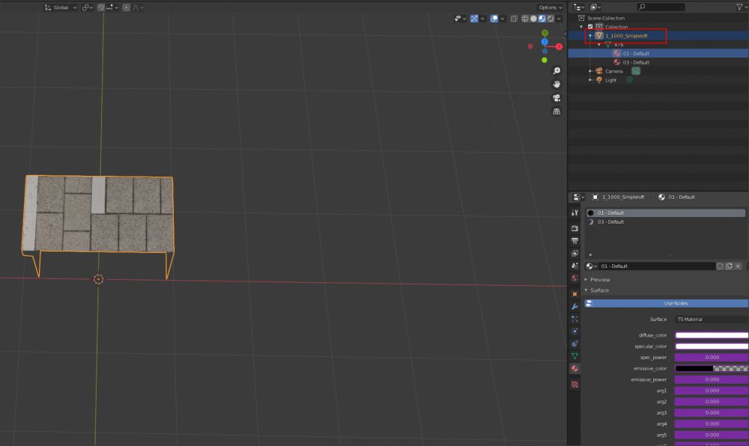This screenshot has height=446, width=749.
Task: Open the Modifier properties wrench tab
Action: click(x=574, y=307)
